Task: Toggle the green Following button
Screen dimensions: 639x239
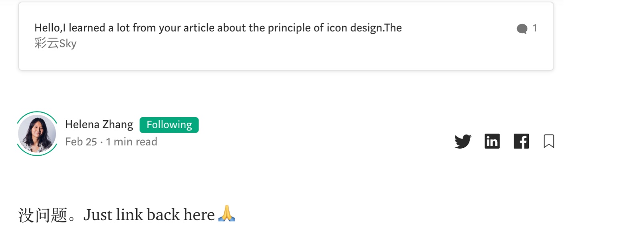Action: [169, 125]
